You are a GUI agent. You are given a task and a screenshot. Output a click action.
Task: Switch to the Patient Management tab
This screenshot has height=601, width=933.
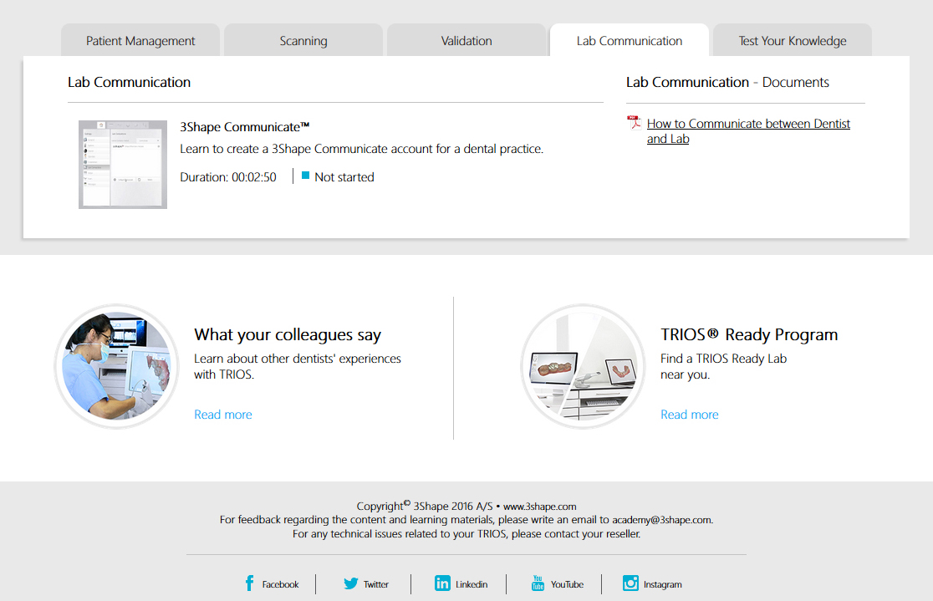[x=140, y=41]
